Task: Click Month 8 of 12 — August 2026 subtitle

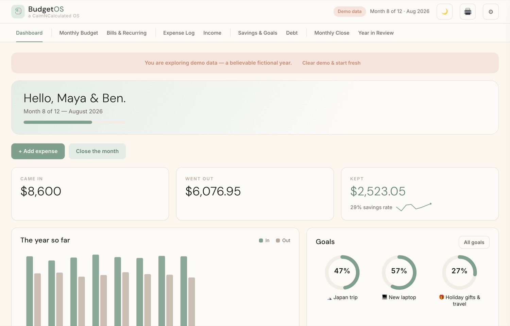Action: (63, 111)
